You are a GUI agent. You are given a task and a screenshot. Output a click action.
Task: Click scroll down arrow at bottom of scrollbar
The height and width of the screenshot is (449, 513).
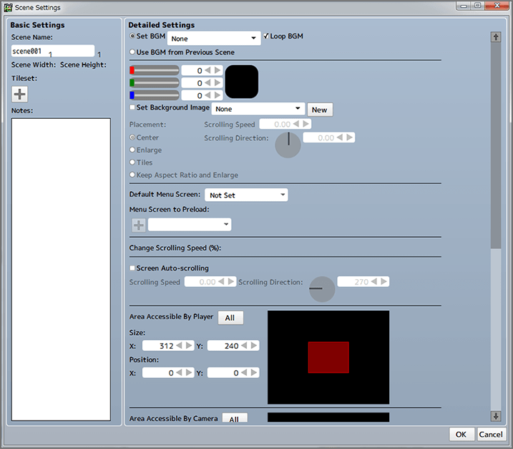(495, 416)
